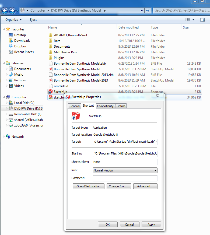Click the Plugins folder icon
Screen dimensions: 210x235
[x=50, y=58]
